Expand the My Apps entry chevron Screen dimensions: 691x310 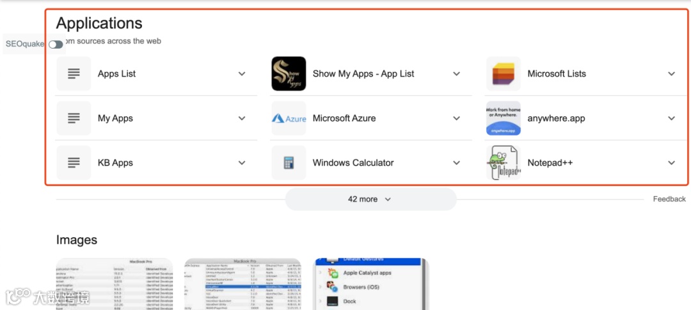(x=242, y=118)
